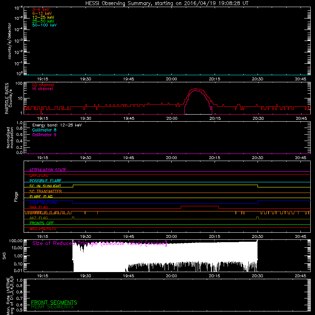Select the SC_IN_SUNLIGHT flag label
The width and height of the screenshot is (315, 315).
point(45,186)
